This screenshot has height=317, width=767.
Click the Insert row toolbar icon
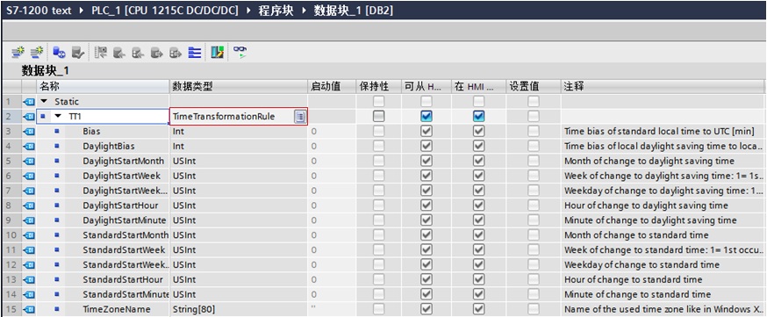[x=18, y=52]
